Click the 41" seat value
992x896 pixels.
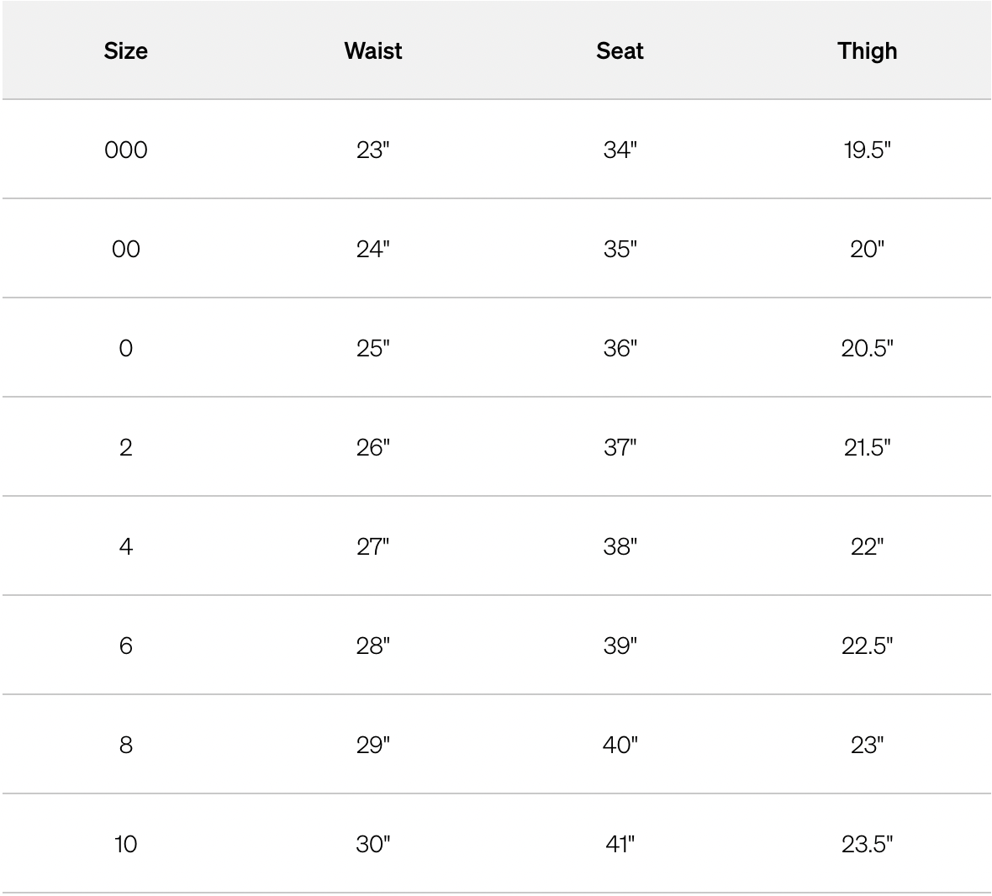pos(620,845)
